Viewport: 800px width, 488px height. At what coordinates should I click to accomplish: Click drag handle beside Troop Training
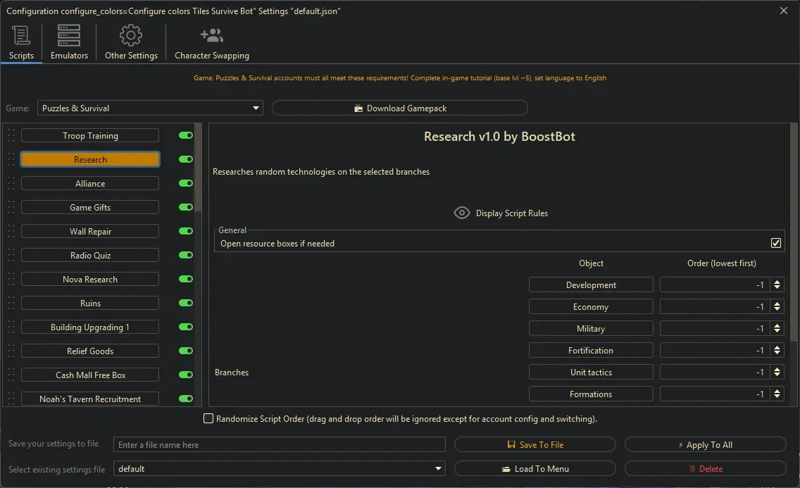pos(11,136)
